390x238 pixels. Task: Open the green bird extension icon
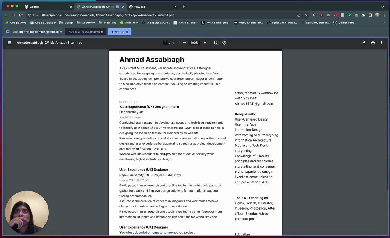coord(349,15)
